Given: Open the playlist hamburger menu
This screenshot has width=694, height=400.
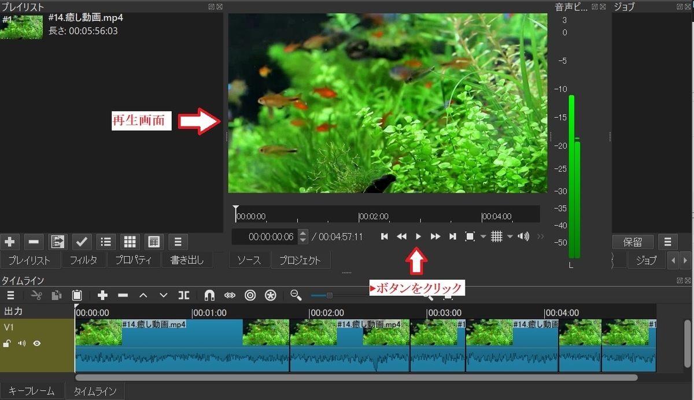Looking at the screenshot, I should 178,242.
